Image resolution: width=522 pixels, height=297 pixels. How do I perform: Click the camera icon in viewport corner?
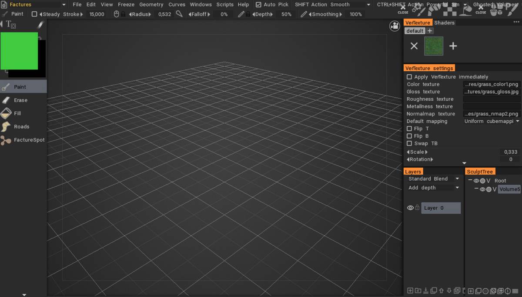coord(395,26)
